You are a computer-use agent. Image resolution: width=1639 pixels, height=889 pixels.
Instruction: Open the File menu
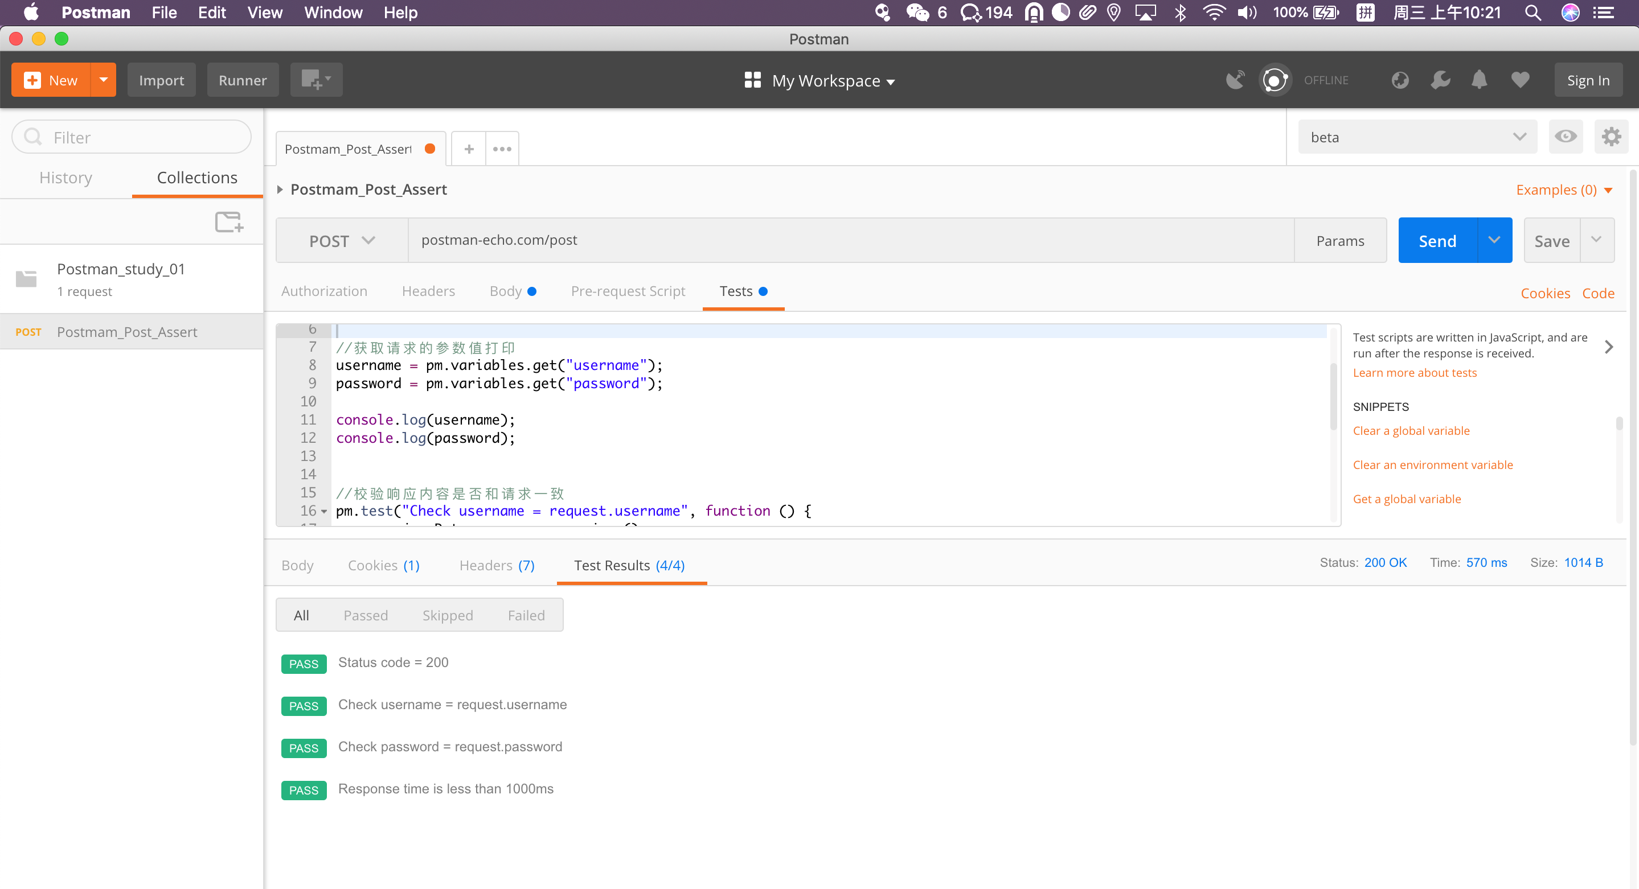[164, 13]
